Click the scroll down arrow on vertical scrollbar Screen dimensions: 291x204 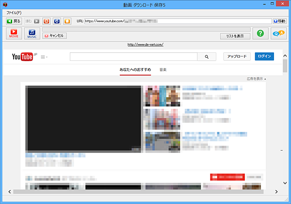coord(285,183)
